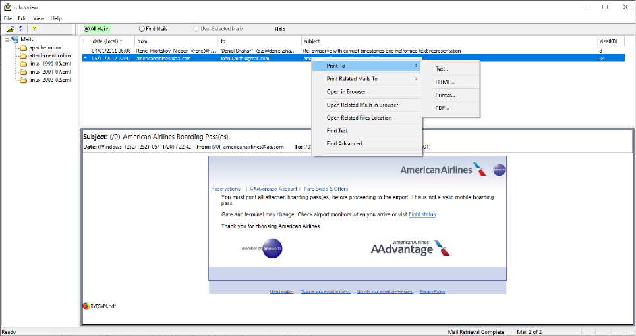Sort by the subject column header
This screenshot has width=636, height=336.
tap(449, 41)
